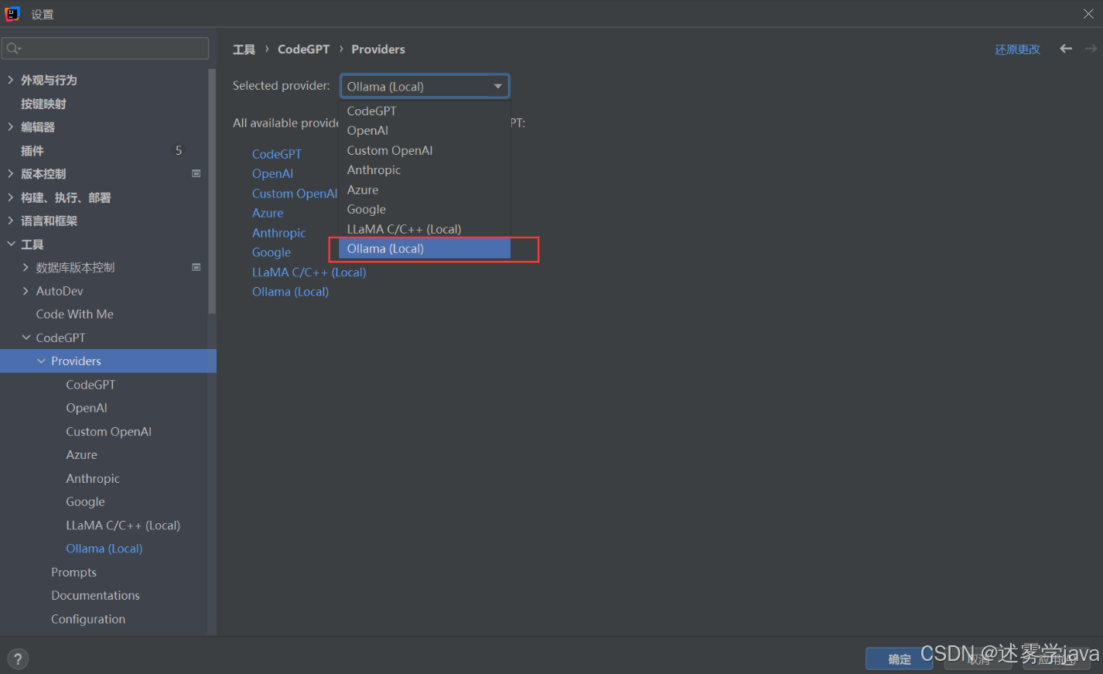The height and width of the screenshot is (674, 1103).
Task: Click 工具 in the breadcrumb path
Action: [244, 50]
